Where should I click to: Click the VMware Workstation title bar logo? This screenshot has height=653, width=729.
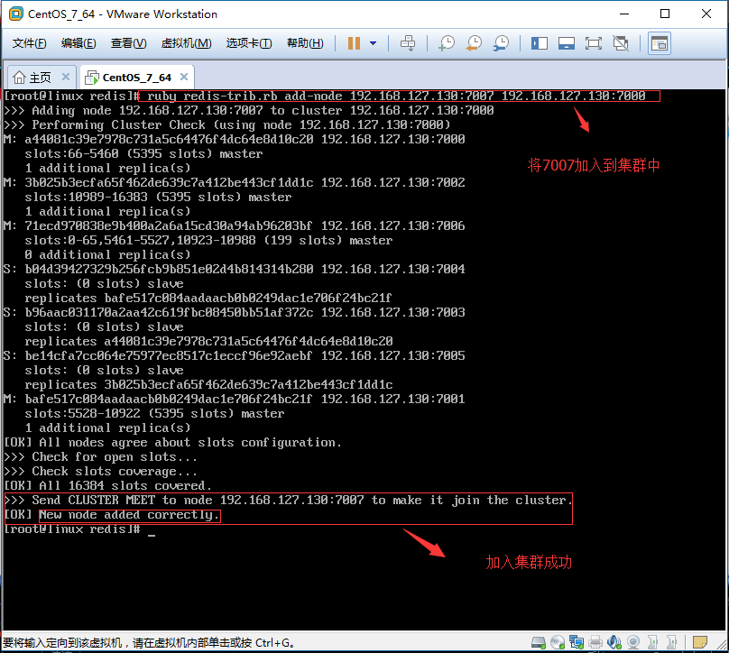[16, 14]
